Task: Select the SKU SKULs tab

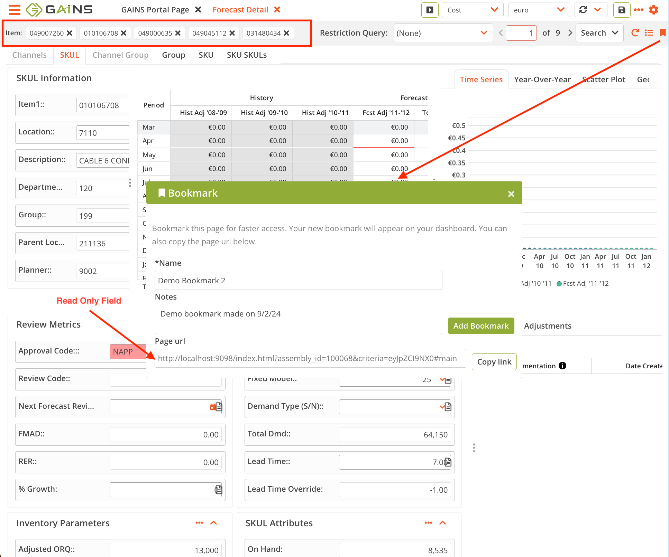Action: coord(247,55)
